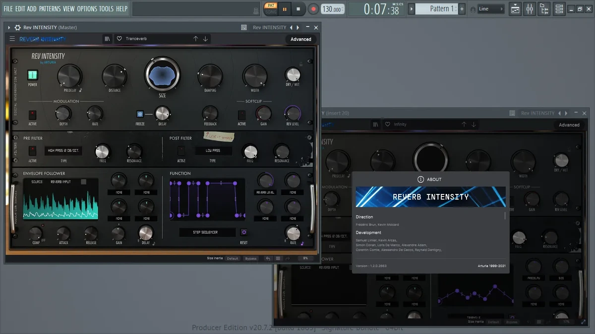The width and height of the screenshot is (595, 334).
Task: Click Default button in Master plugin bottom bar
Action: (233, 258)
